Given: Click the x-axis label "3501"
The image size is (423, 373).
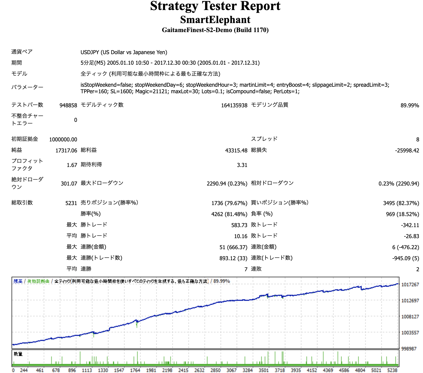Looking at the screenshot, I should tap(264, 370).
